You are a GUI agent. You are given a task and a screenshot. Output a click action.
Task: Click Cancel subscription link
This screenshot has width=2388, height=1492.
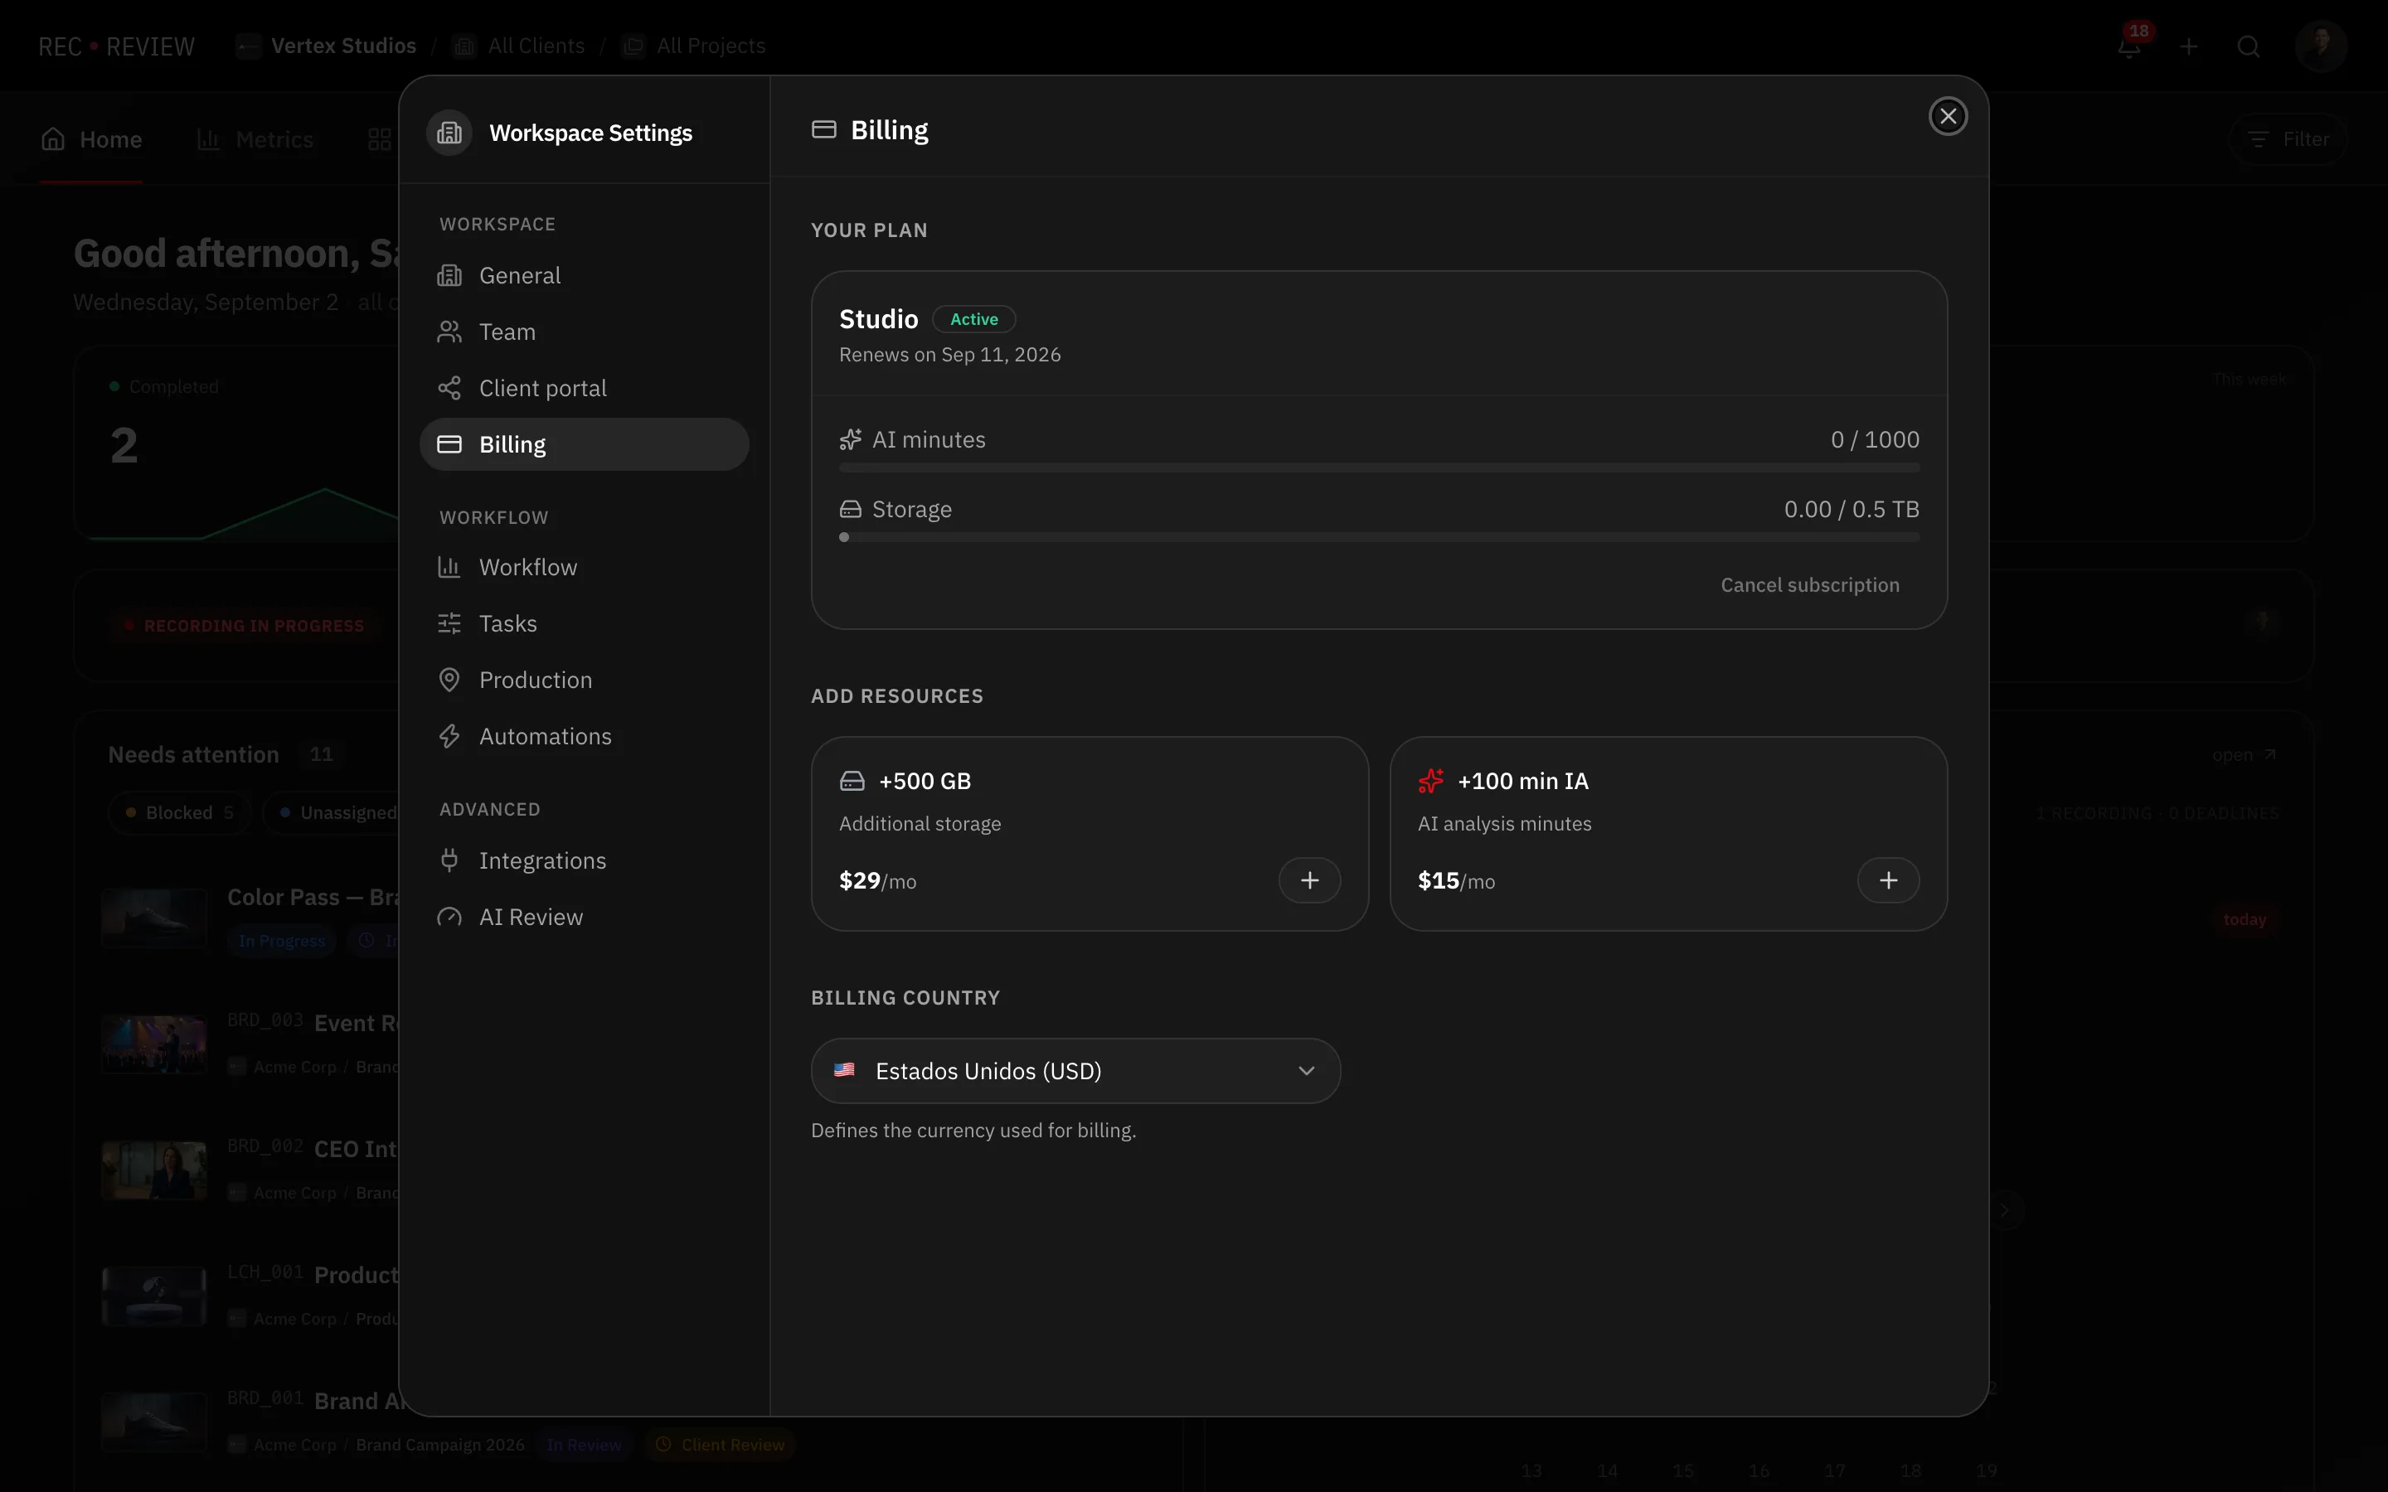tap(1810, 585)
